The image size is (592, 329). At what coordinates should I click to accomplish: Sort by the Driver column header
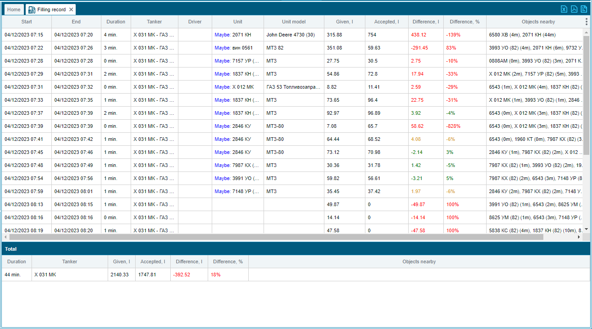pyautogui.click(x=195, y=22)
